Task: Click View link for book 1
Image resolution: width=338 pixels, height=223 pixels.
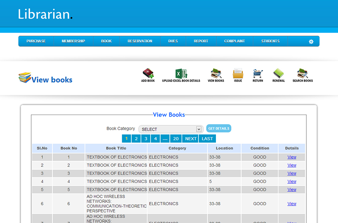Action: (x=292, y=157)
